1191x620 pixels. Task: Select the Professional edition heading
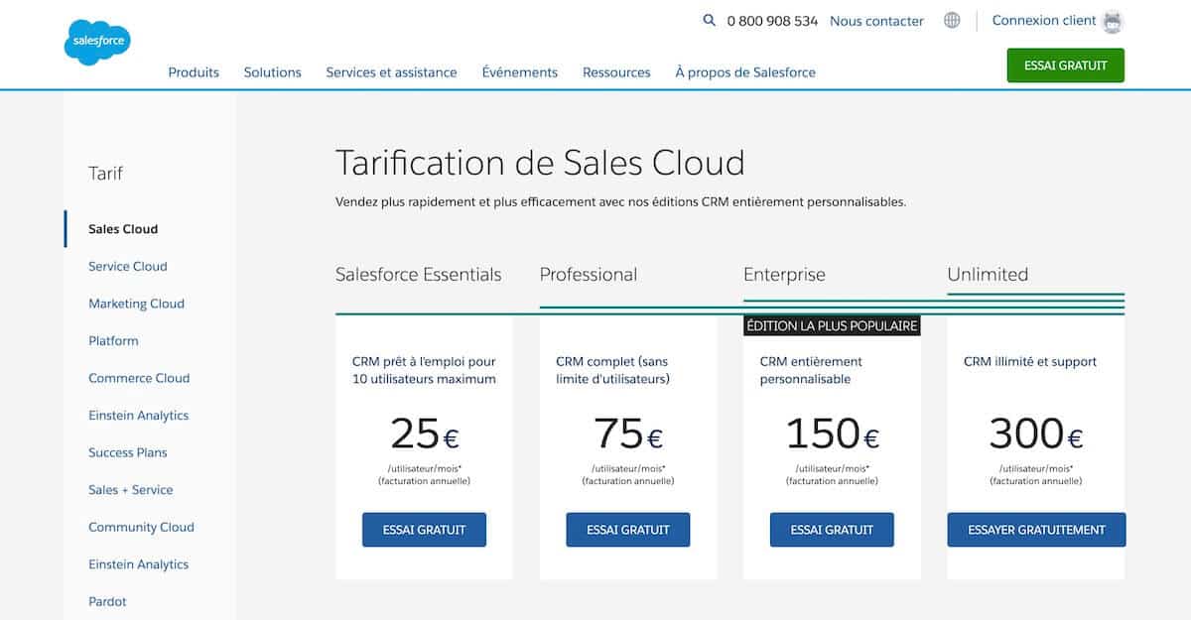589,275
